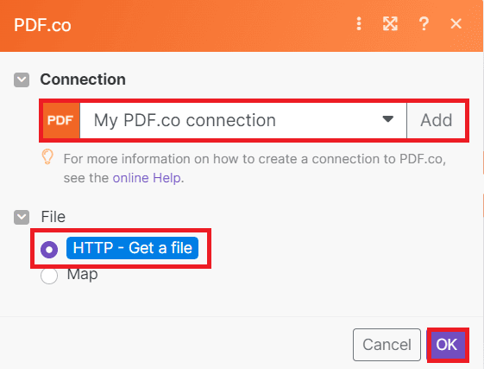484x369 pixels.
Task: Select the Map radio button
Action: (x=49, y=276)
